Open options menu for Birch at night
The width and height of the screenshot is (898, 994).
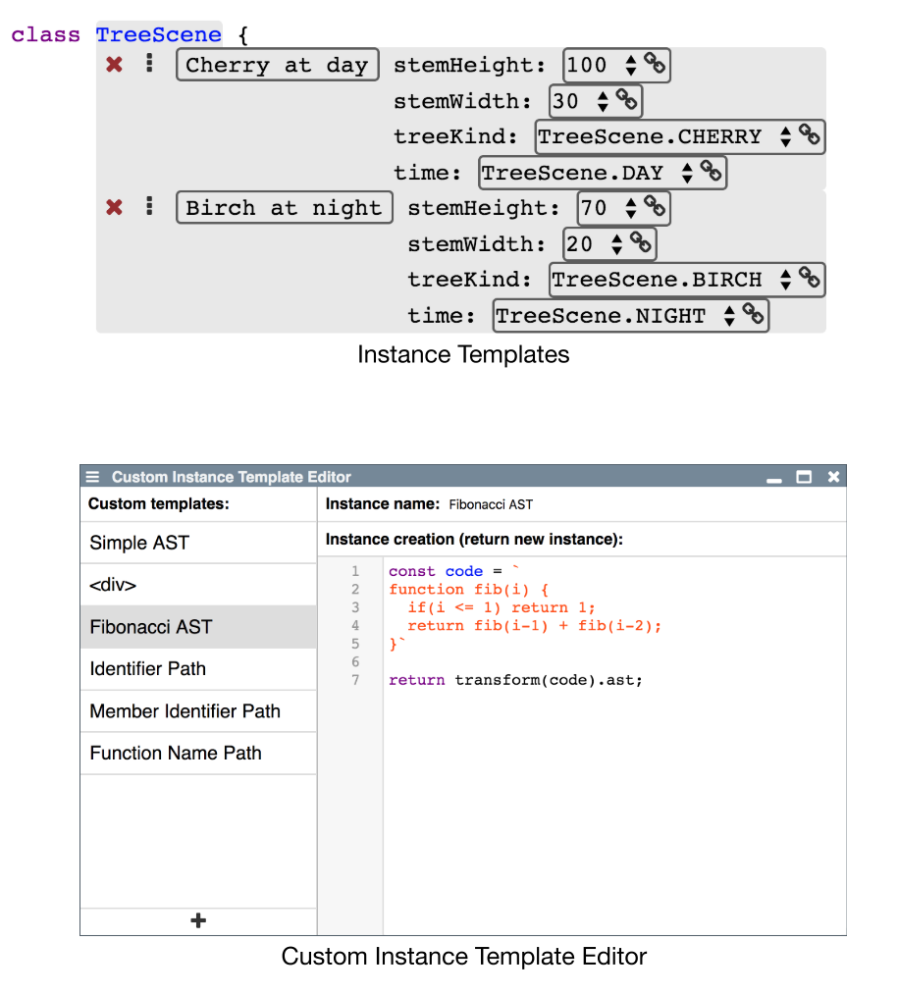coord(149,206)
